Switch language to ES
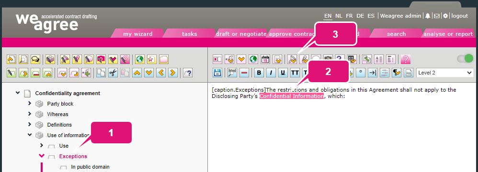478x172 pixels. [371, 16]
